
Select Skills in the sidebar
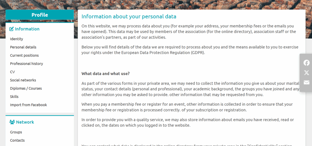[x=14, y=97]
